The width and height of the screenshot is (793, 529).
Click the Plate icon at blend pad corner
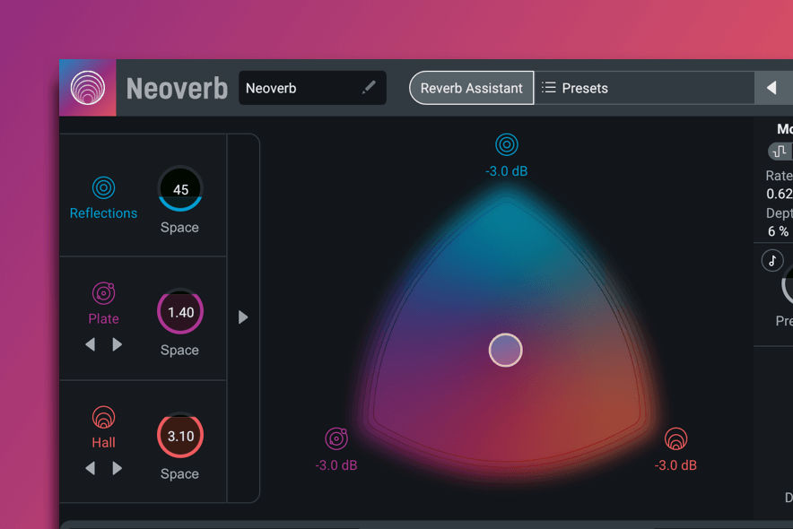tap(336, 438)
